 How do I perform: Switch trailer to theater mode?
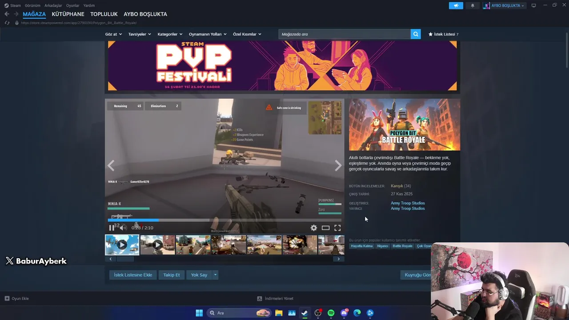pos(326,228)
